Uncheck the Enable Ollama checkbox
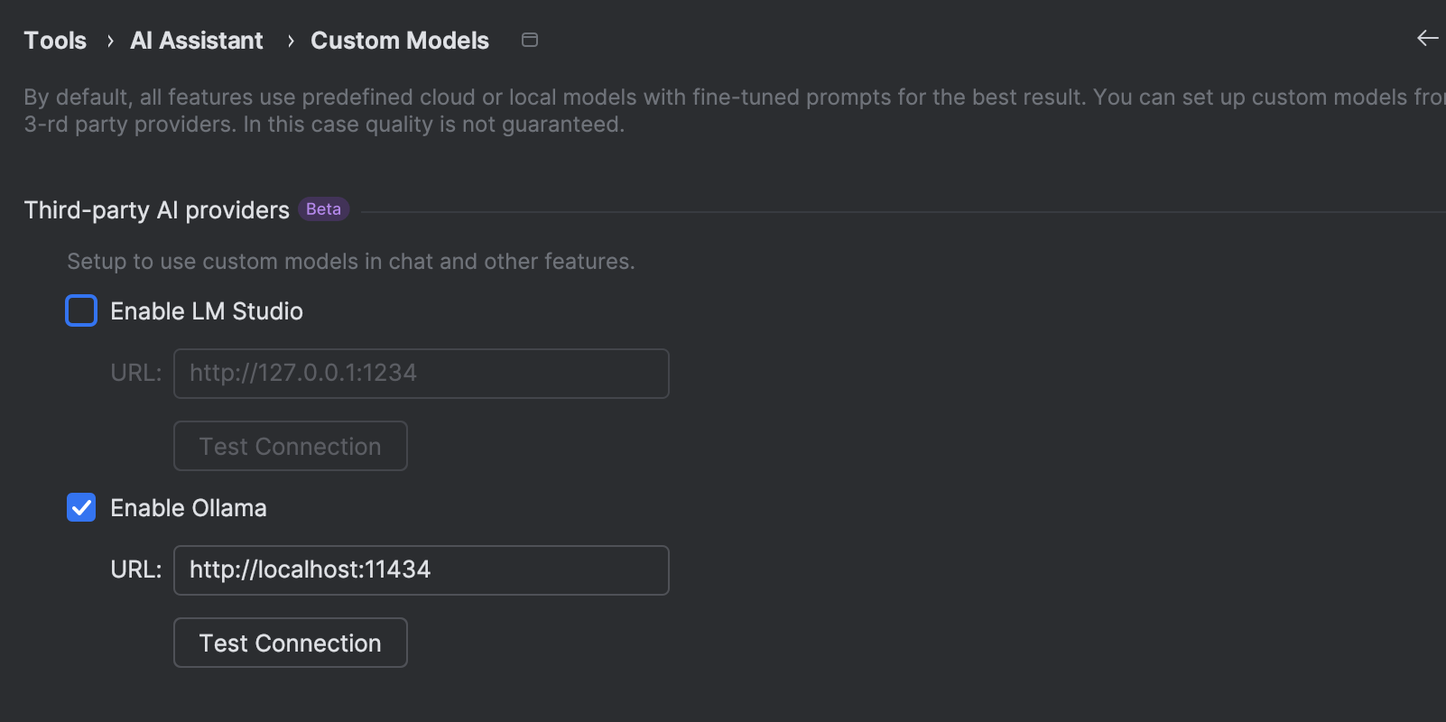Image resolution: width=1446 pixels, height=722 pixels. point(81,507)
